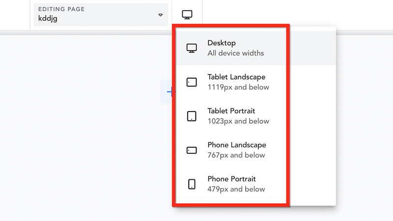This screenshot has height=221, width=393.
Task: Click the Tablet Landscape device icon
Action: 192,82
